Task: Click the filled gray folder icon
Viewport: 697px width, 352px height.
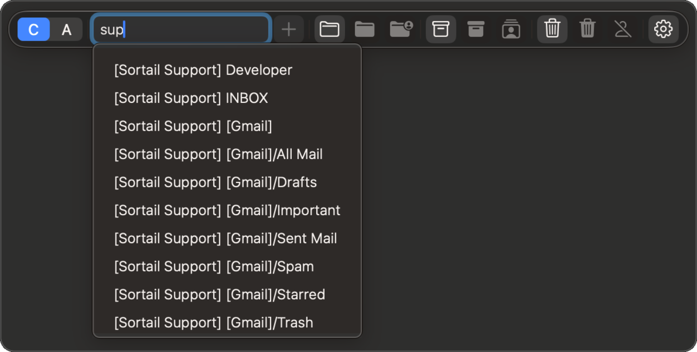Action: (365, 29)
